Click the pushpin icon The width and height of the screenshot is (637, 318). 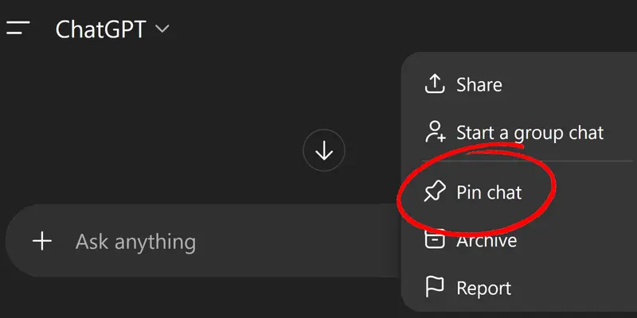pyautogui.click(x=435, y=192)
